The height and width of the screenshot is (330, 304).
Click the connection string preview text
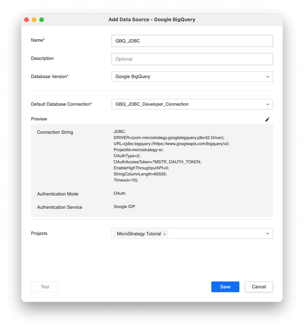172,156
